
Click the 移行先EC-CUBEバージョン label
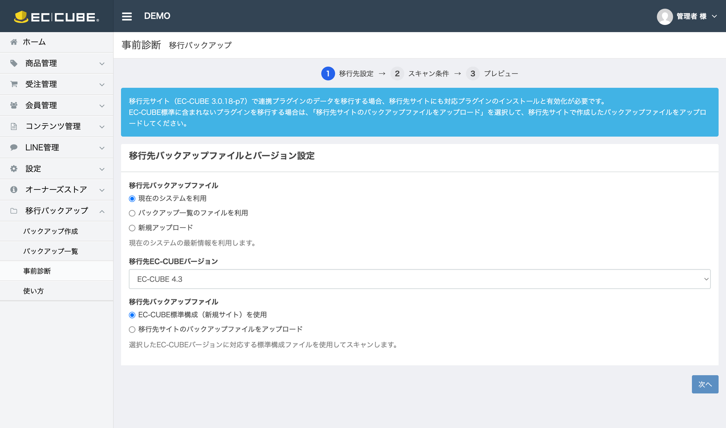[x=173, y=261]
